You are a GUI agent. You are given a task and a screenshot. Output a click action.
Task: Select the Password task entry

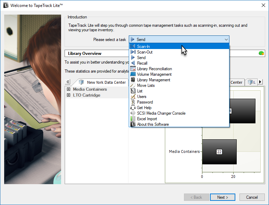coord(179,102)
